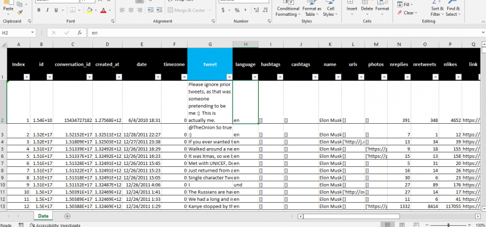The image size is (486, 227).
Task: Align text right
Action: pos(140,10)
